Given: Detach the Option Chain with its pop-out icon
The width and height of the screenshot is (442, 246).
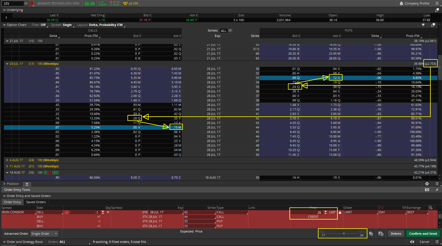Looking at the screenshot, I should click(433, 25).
